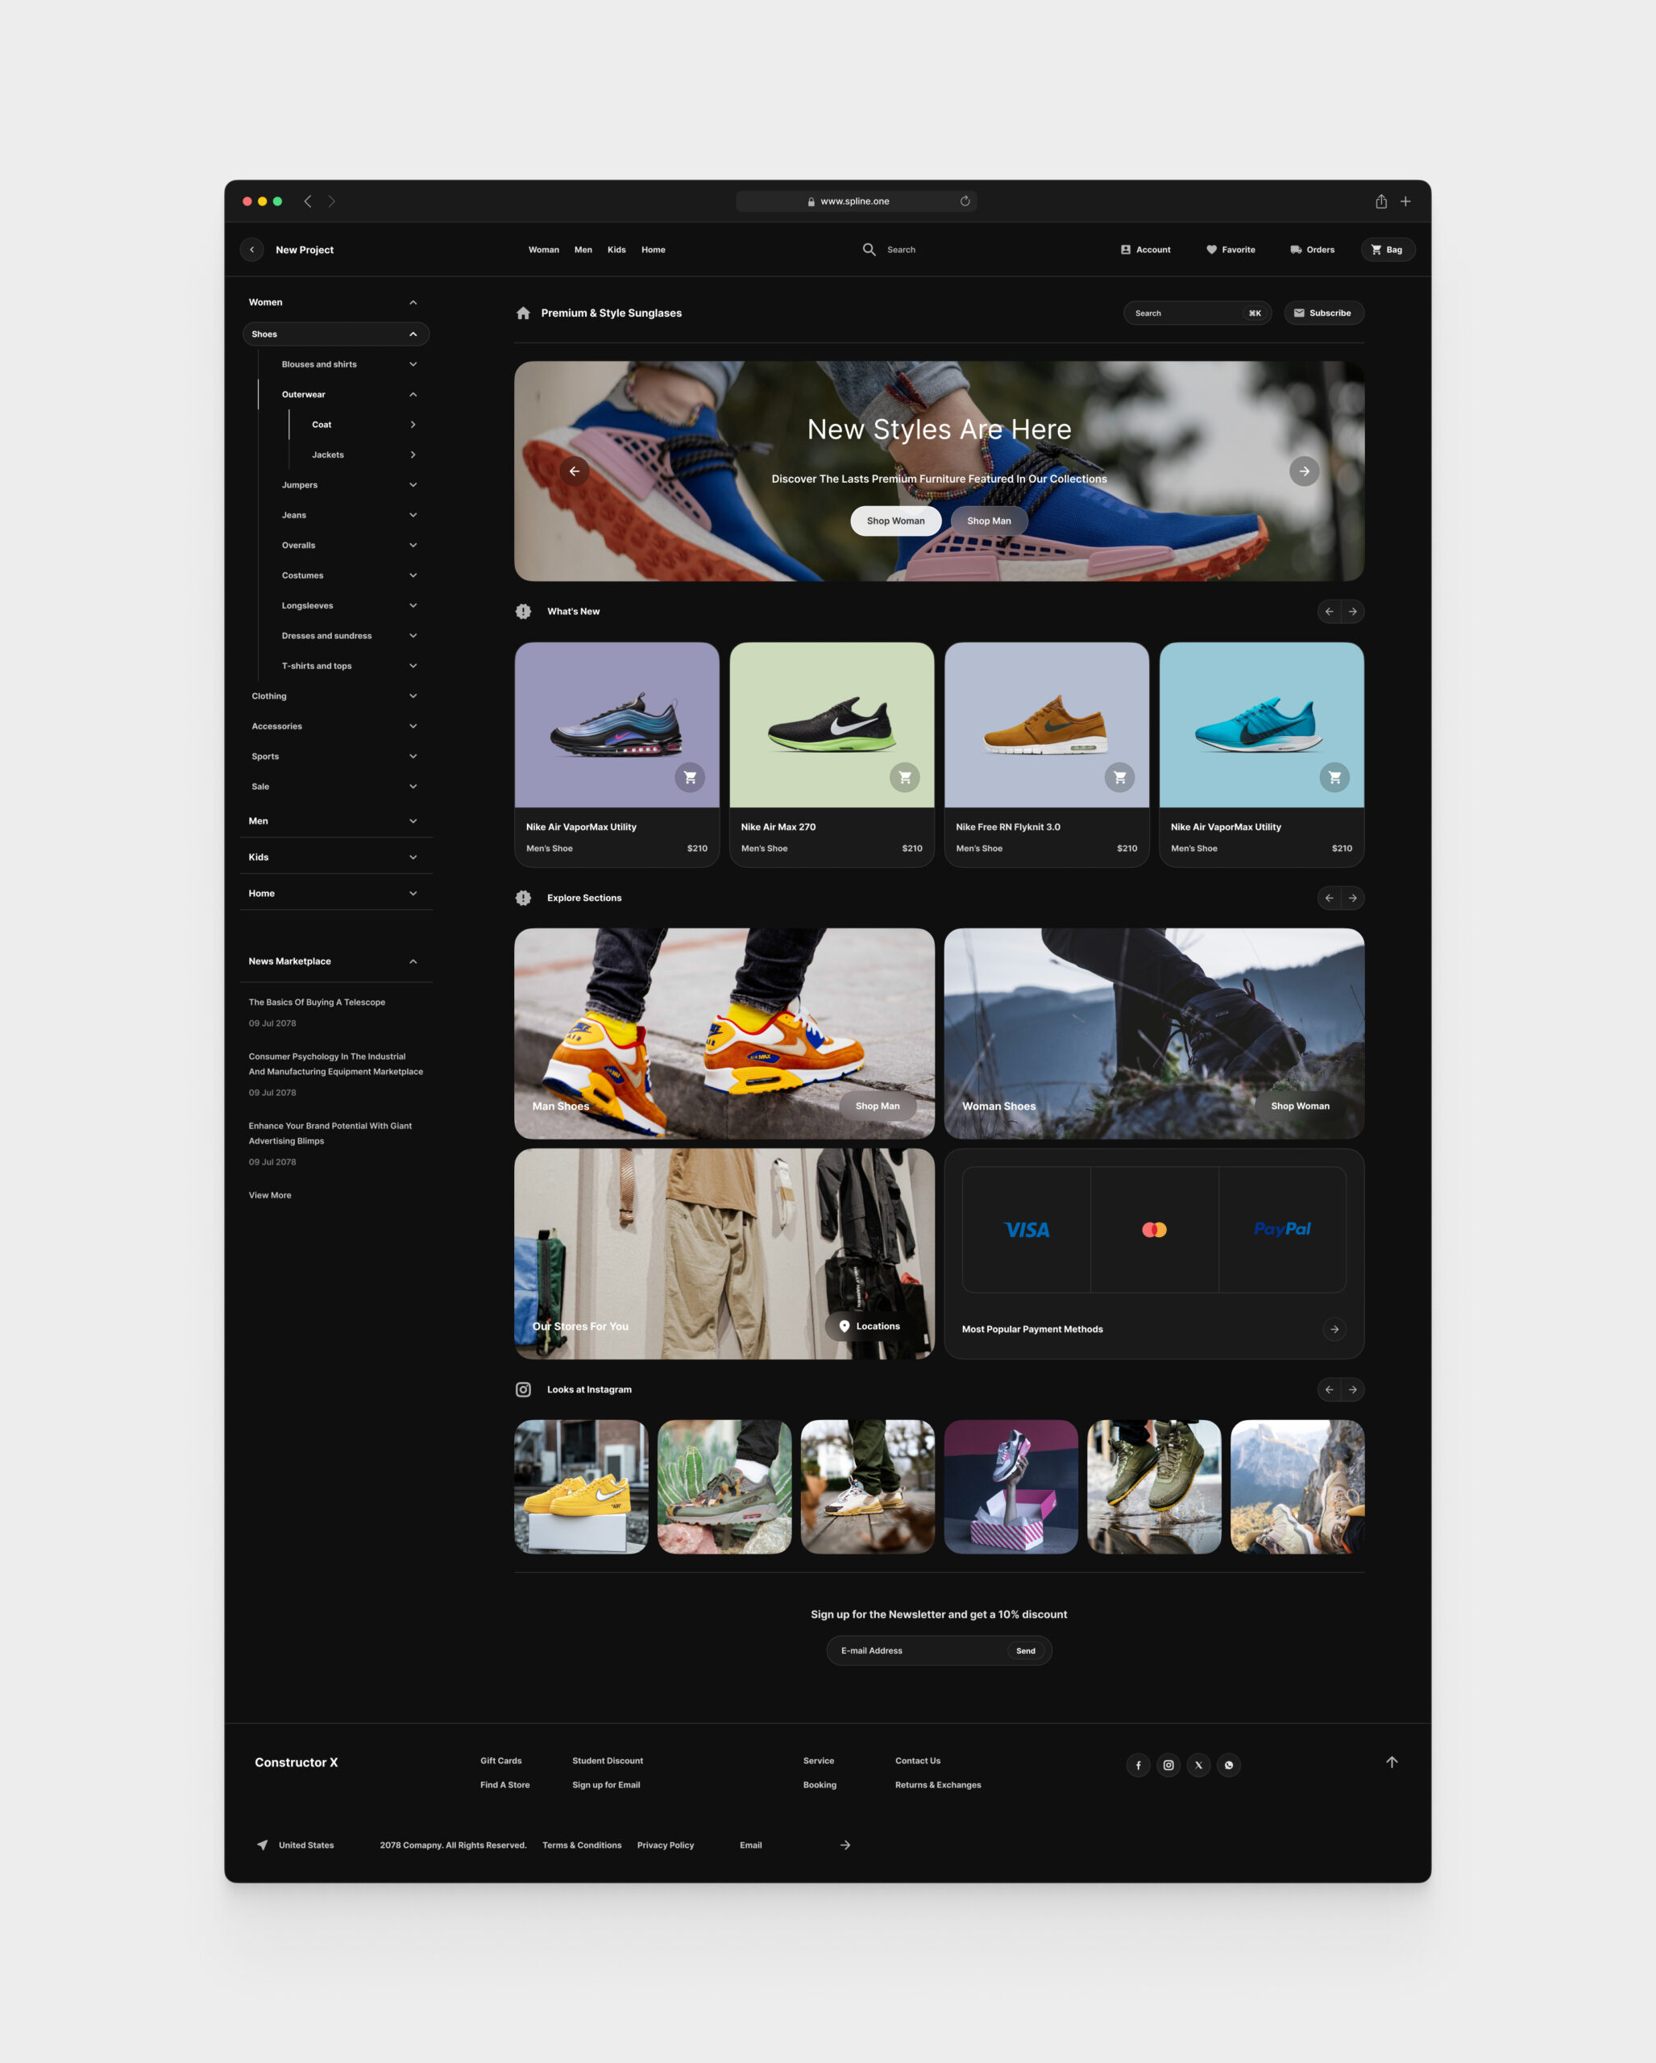Select Home in the top navigation
The width and height of the screenshot is (1656, 2063).
point(654,250)
